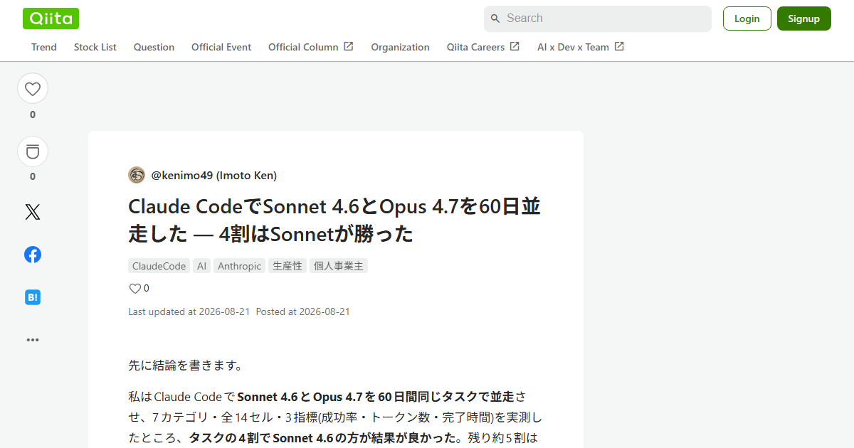Open the Stock List tab
Screen dimensions: 854x448
click(x=95, y=47)
